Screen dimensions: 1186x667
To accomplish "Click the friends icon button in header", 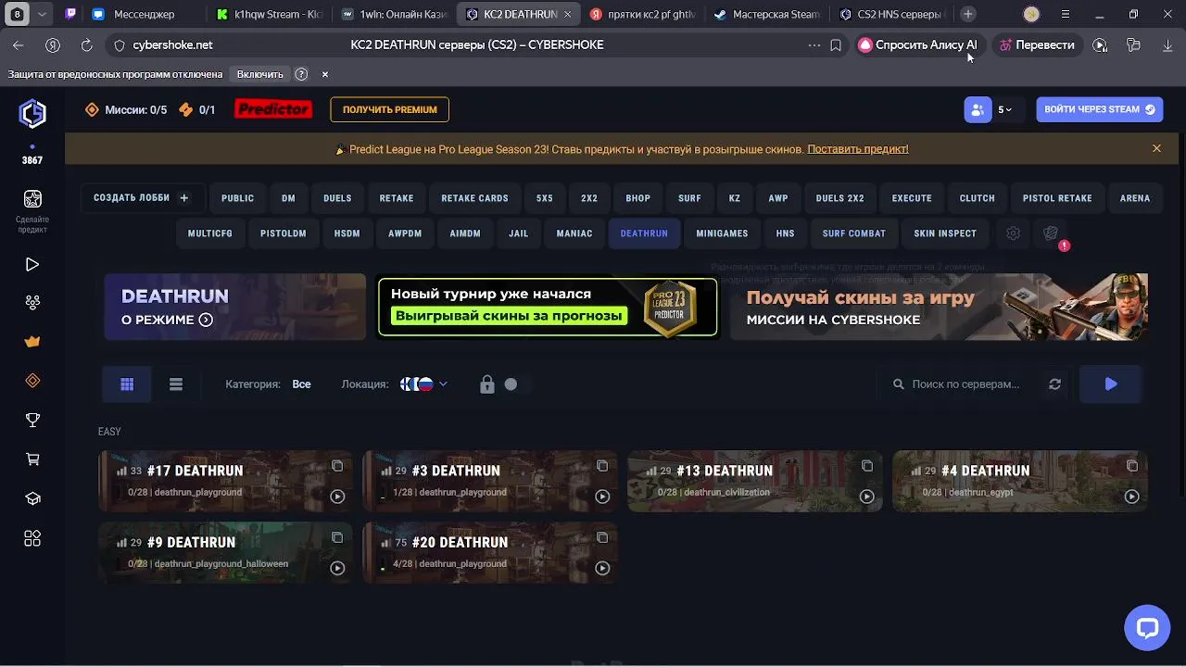I will click(x=977, y=109).
